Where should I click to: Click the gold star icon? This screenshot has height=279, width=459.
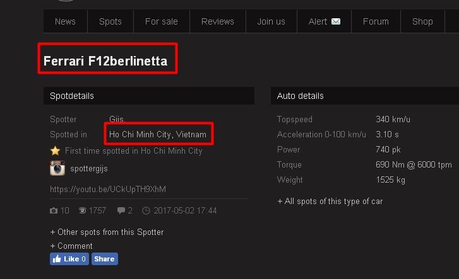click(x=55, y=151)
